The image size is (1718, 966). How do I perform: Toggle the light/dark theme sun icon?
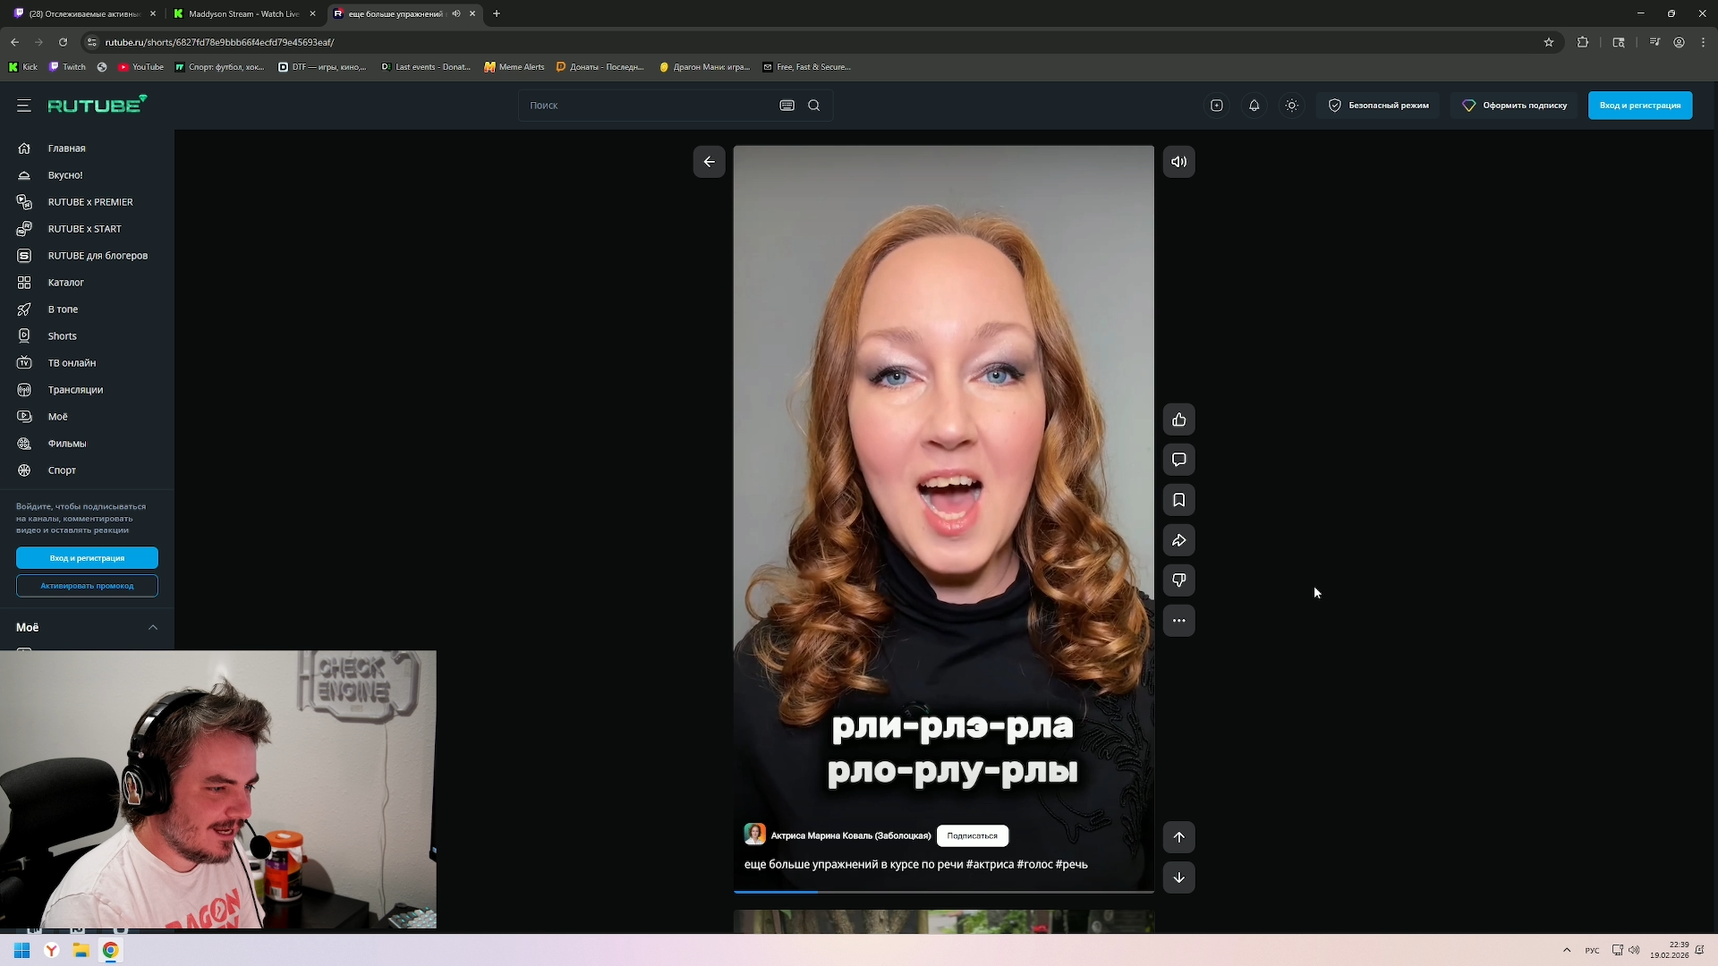[1291, 106]
